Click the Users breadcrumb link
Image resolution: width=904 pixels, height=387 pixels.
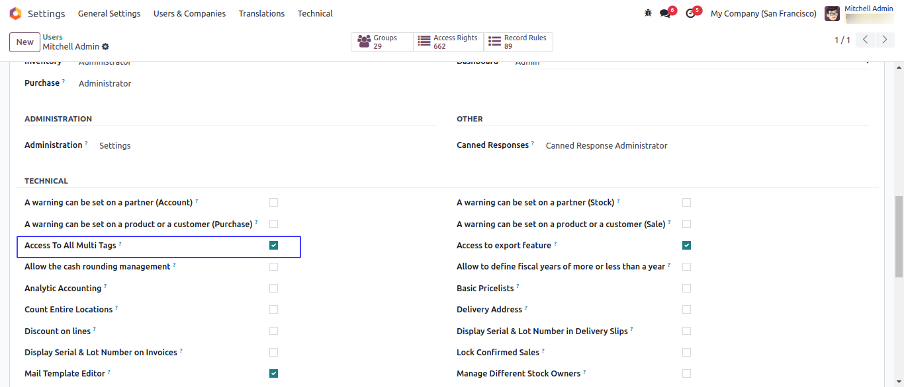(x=53, y=37)
